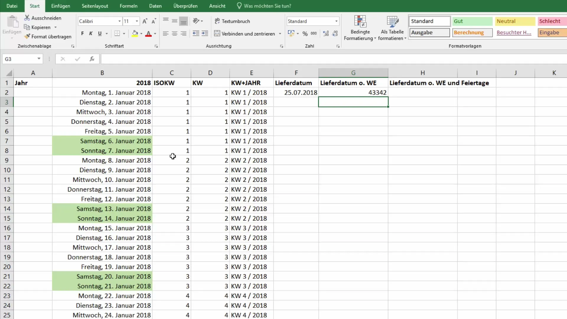Image resolution: width=567 pixels, height=319 pixels.
Task: Click the accounting number format icon
Action: point(291,33)
